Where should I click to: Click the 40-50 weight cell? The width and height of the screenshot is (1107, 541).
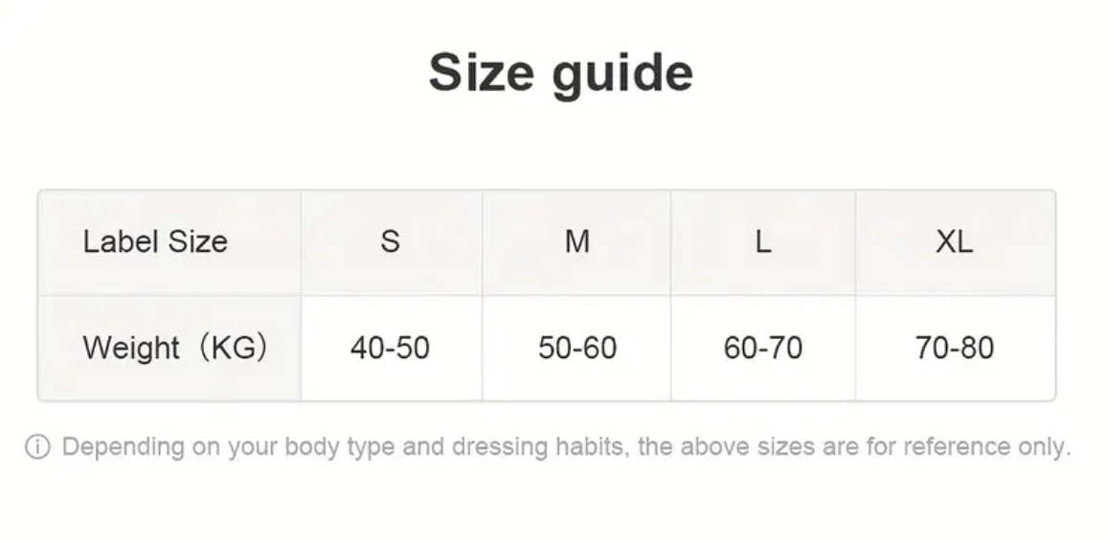pos(390,348)
